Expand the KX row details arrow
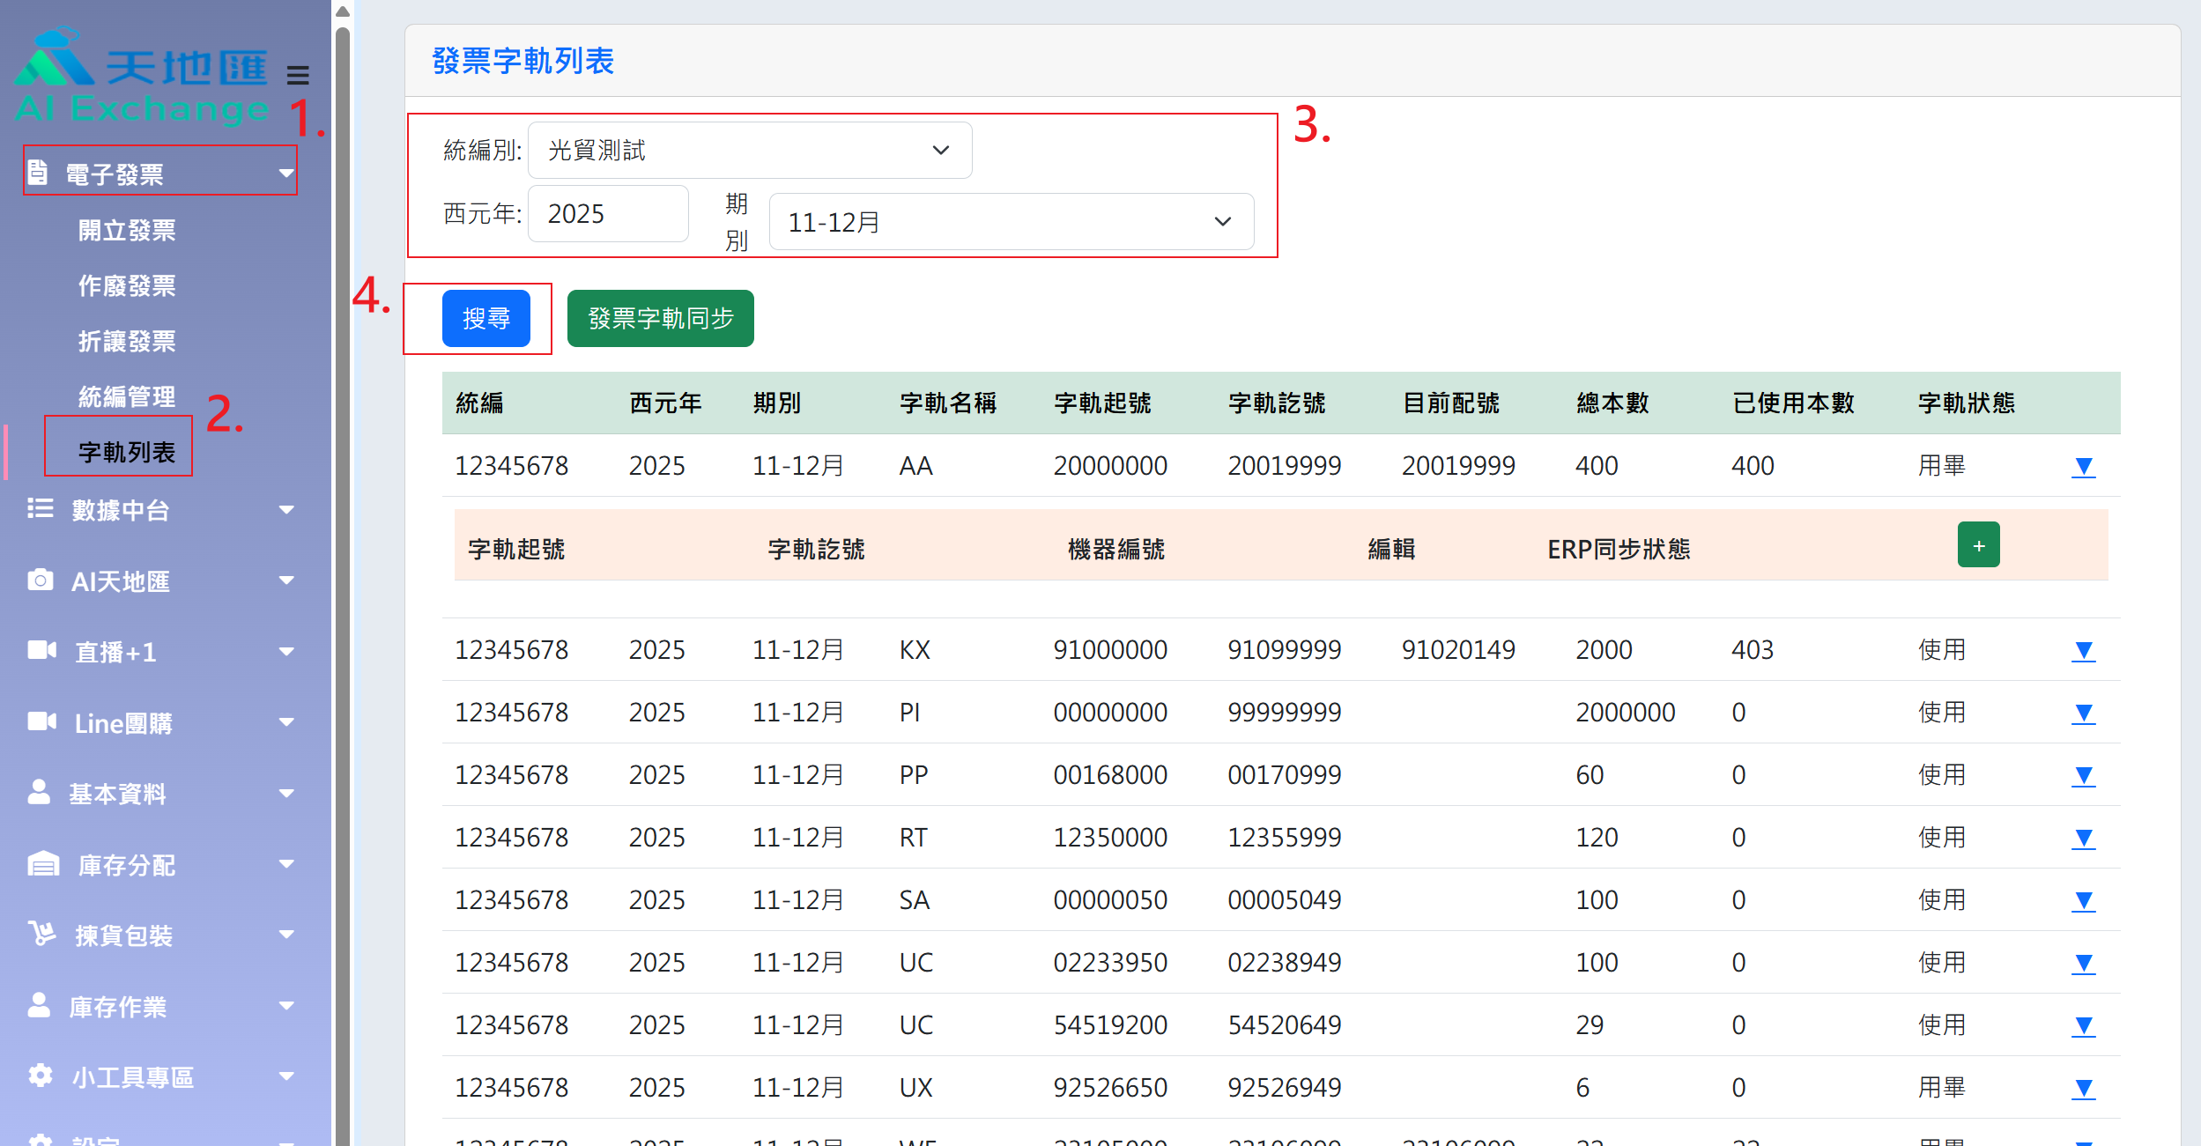Image resolution: width=2201 pixels, height=1146 pixels. pos(2083,651)
